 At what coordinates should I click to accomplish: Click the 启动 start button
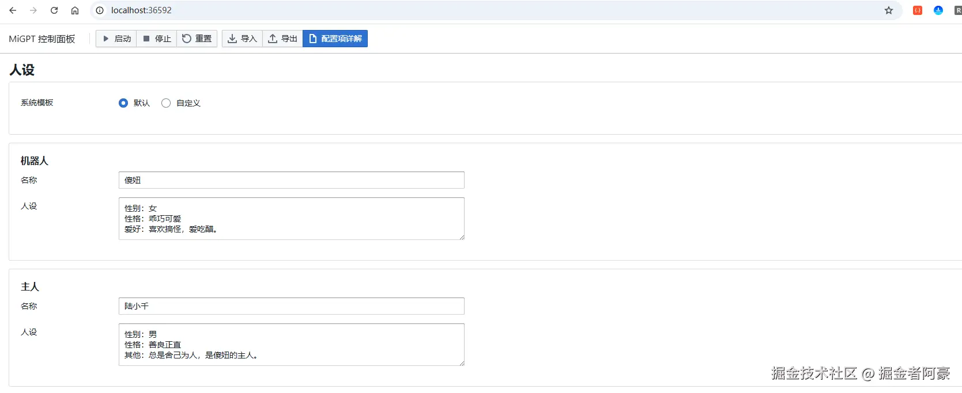[x=116, y=39]
